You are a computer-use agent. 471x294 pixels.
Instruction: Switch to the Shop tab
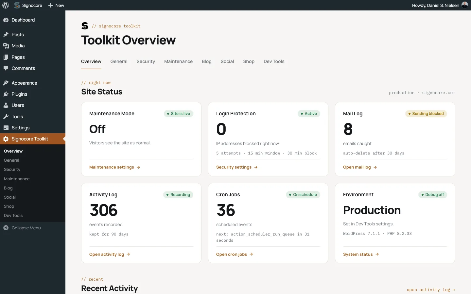tap(249, 61)
